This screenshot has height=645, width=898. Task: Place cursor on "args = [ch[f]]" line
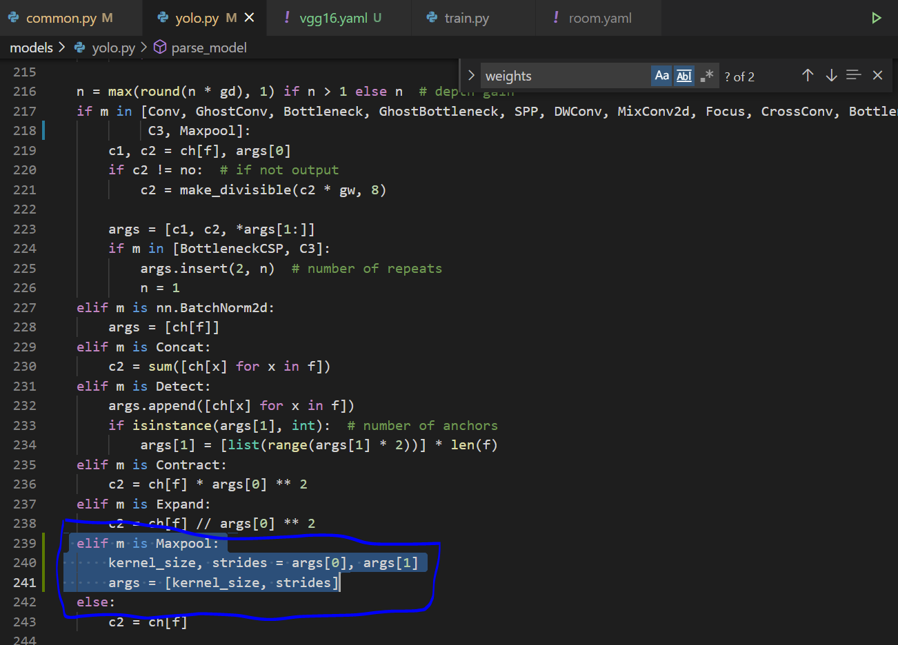coord(163,327)
